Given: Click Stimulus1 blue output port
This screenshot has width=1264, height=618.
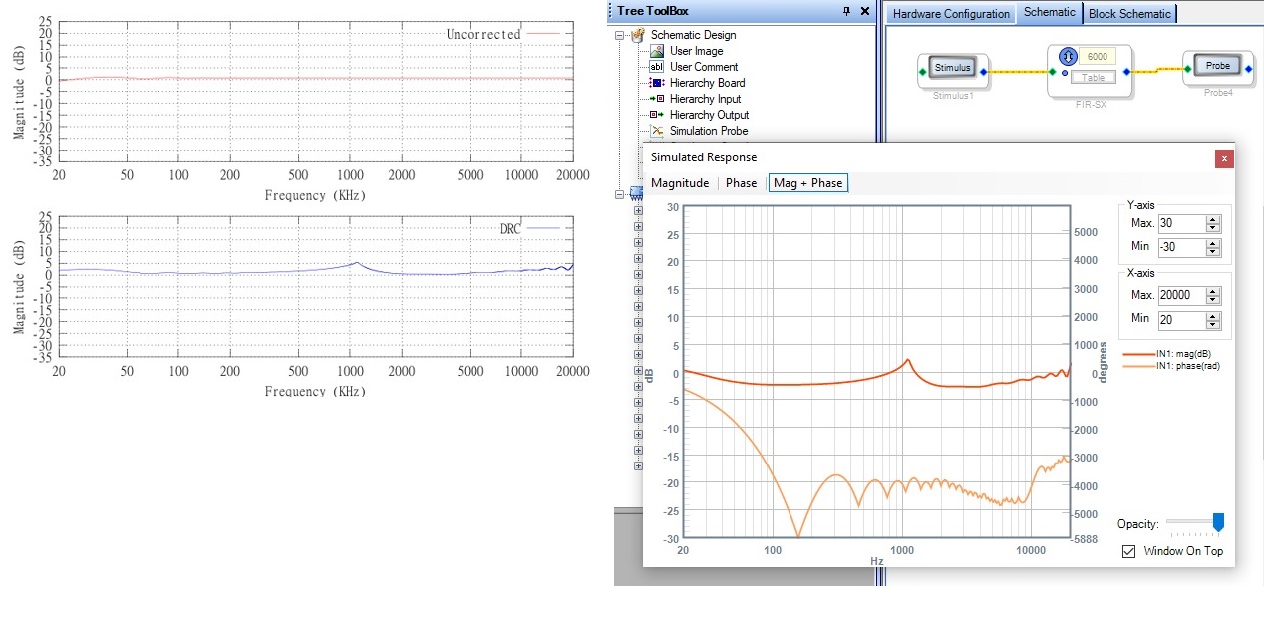Looking at the screenshot, I should (983, 72).
